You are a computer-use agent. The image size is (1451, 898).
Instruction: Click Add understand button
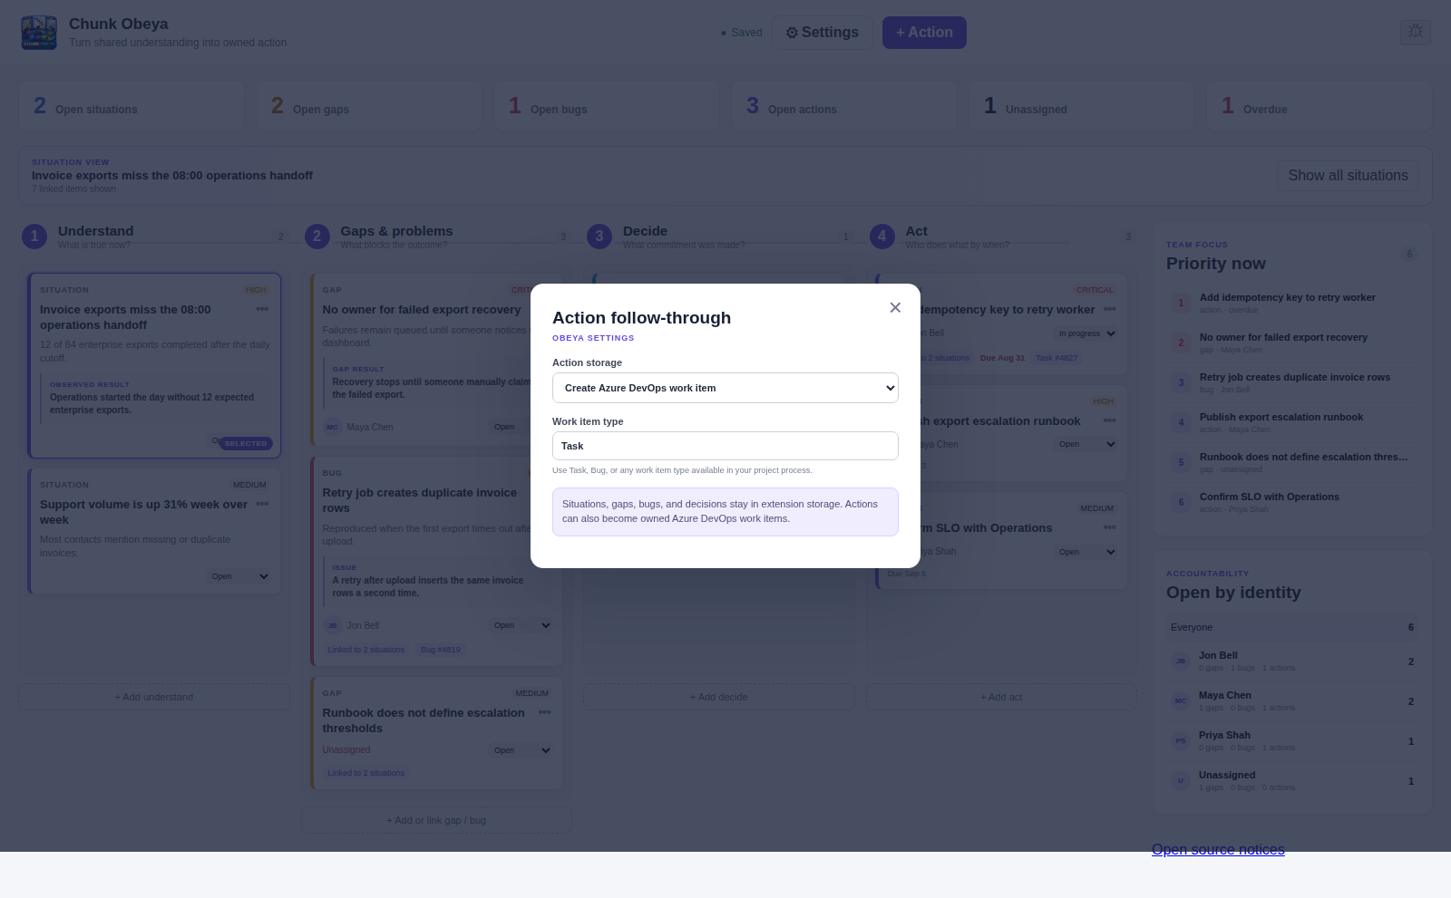coord(154,697)
